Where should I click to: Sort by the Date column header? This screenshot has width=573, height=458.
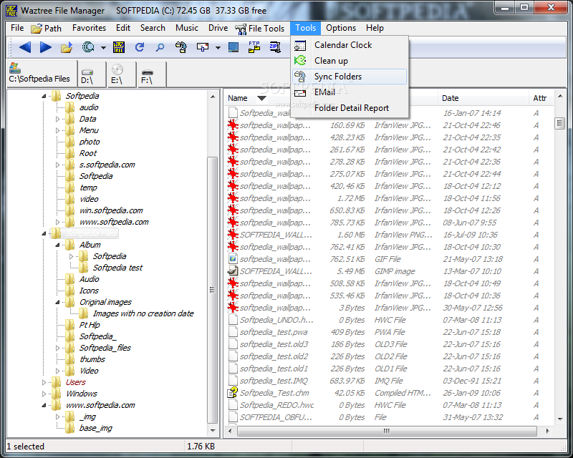[x=483, y=98]
